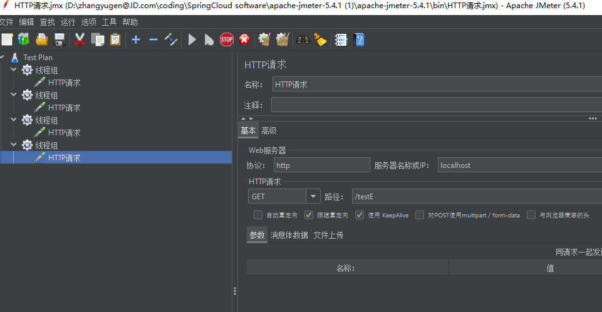The height and width of the screenshot is (312, 602).
Task: Open the 编辑 menu
Action: (26, 22)
